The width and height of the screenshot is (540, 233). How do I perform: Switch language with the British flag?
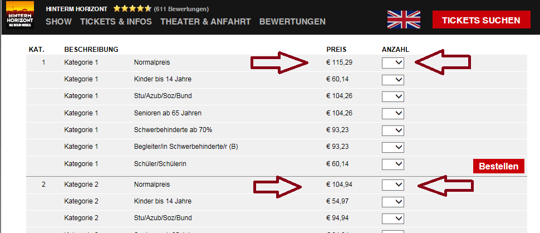point(404,20)
